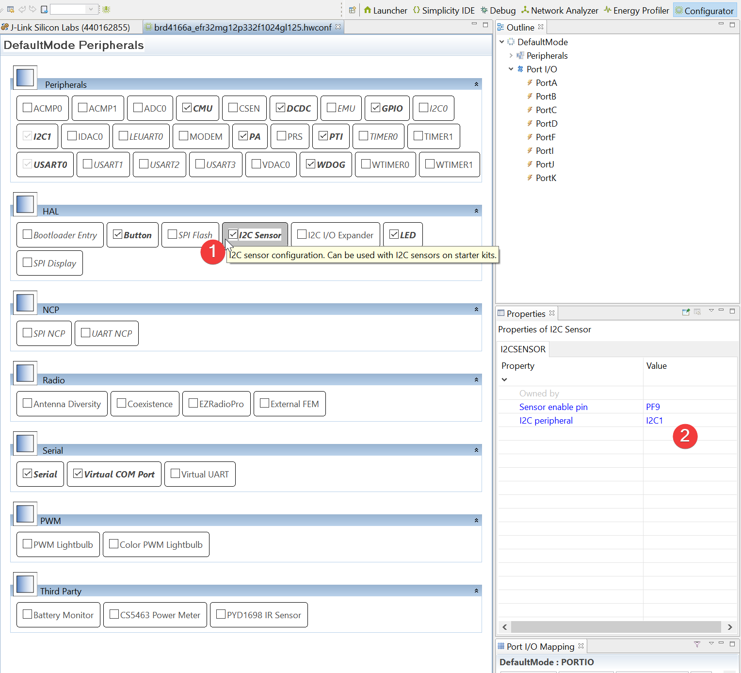
Task: Collapse the PWM section
Action: (476, 521)
